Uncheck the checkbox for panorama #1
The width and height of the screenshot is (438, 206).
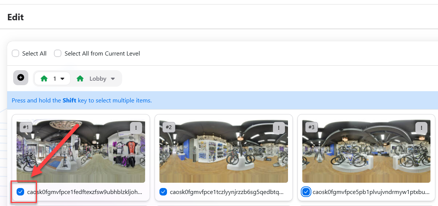click(20, 192)
